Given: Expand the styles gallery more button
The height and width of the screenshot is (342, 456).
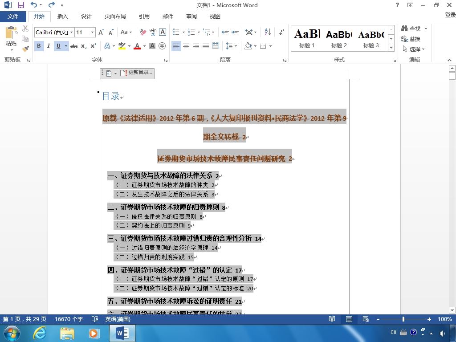Looking at the screenshot, I should 391,47.
